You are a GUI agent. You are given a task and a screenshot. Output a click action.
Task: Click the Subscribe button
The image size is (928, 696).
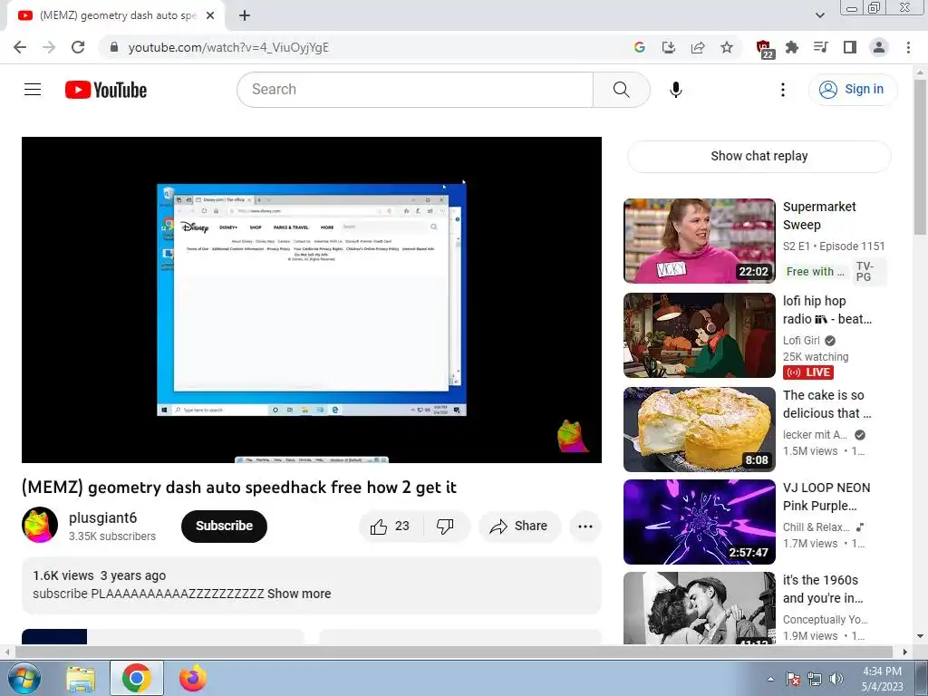coord(225,527)
